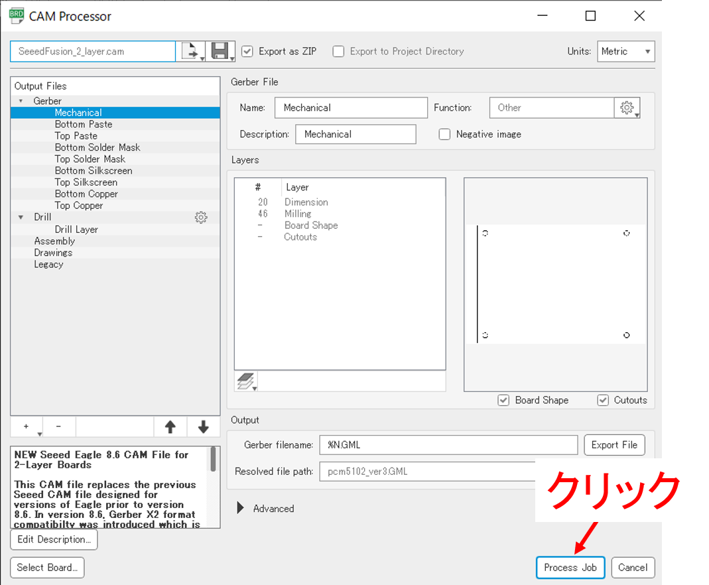Select the Cutouts layer row
Screen dimensions: 709x585
[x=340, y=237]
